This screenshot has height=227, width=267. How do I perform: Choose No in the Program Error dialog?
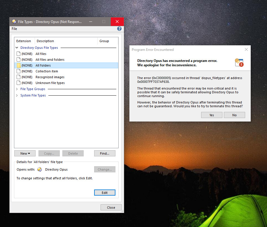click(x=234, y=115)
